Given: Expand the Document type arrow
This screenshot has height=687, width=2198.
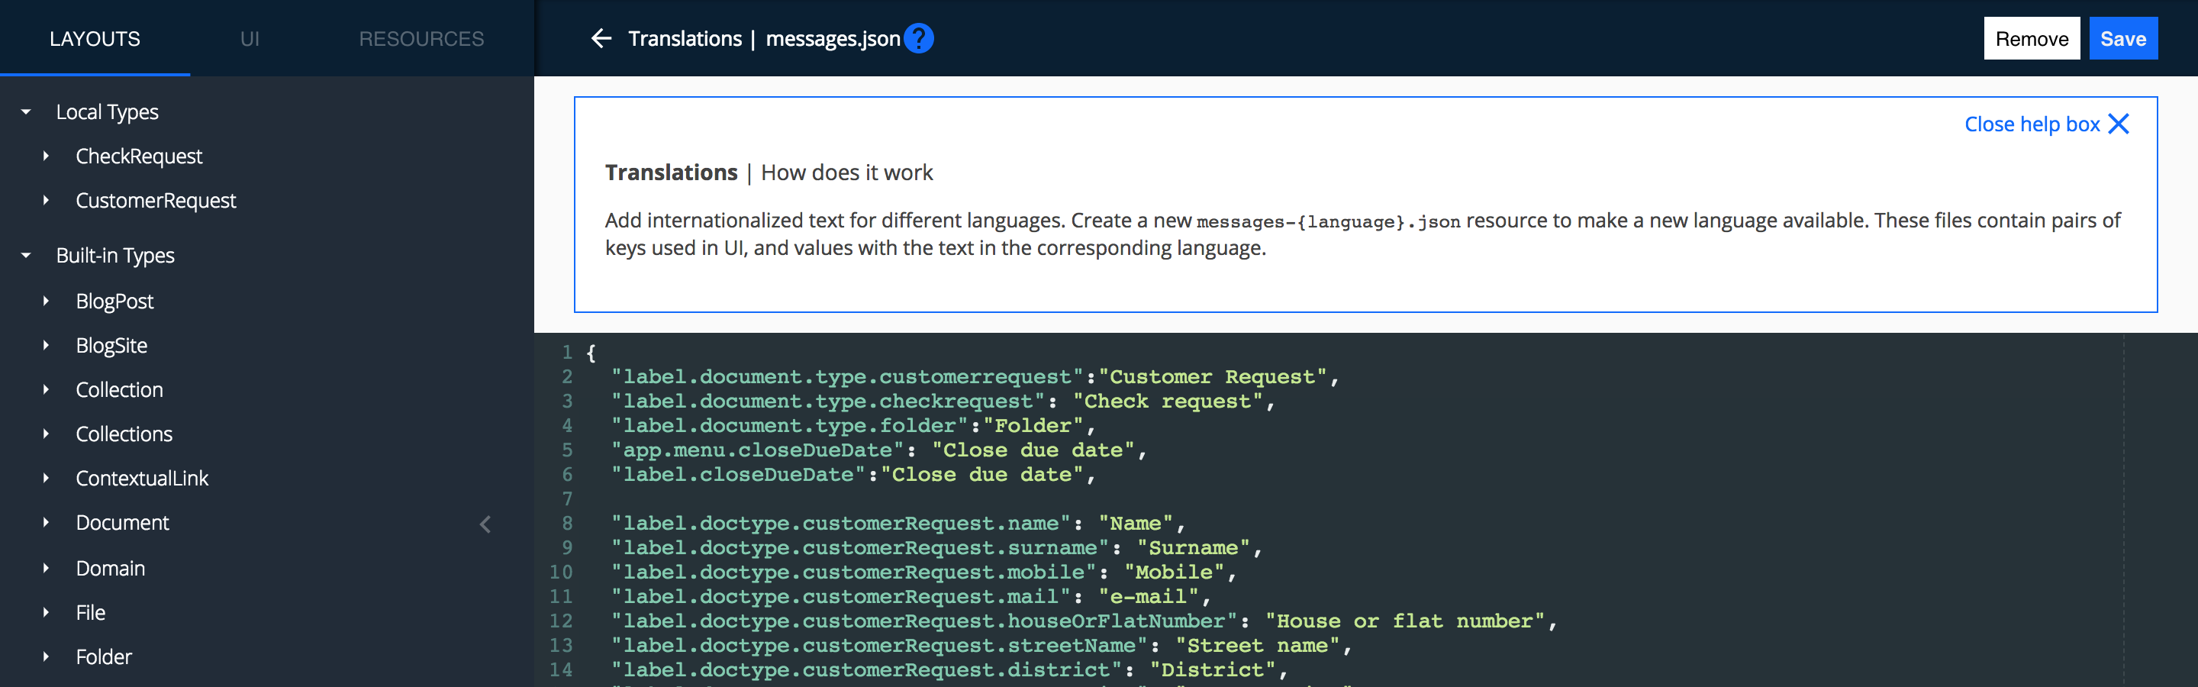Looking at the screenshot, I should pyautogui.click(x=46, y=522).
